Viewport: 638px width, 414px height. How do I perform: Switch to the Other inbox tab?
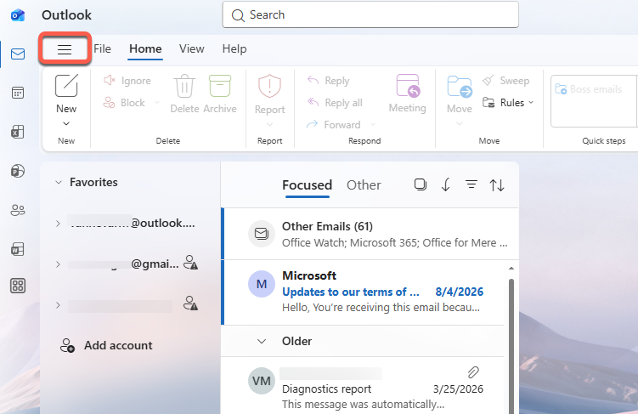pos(364,185)
